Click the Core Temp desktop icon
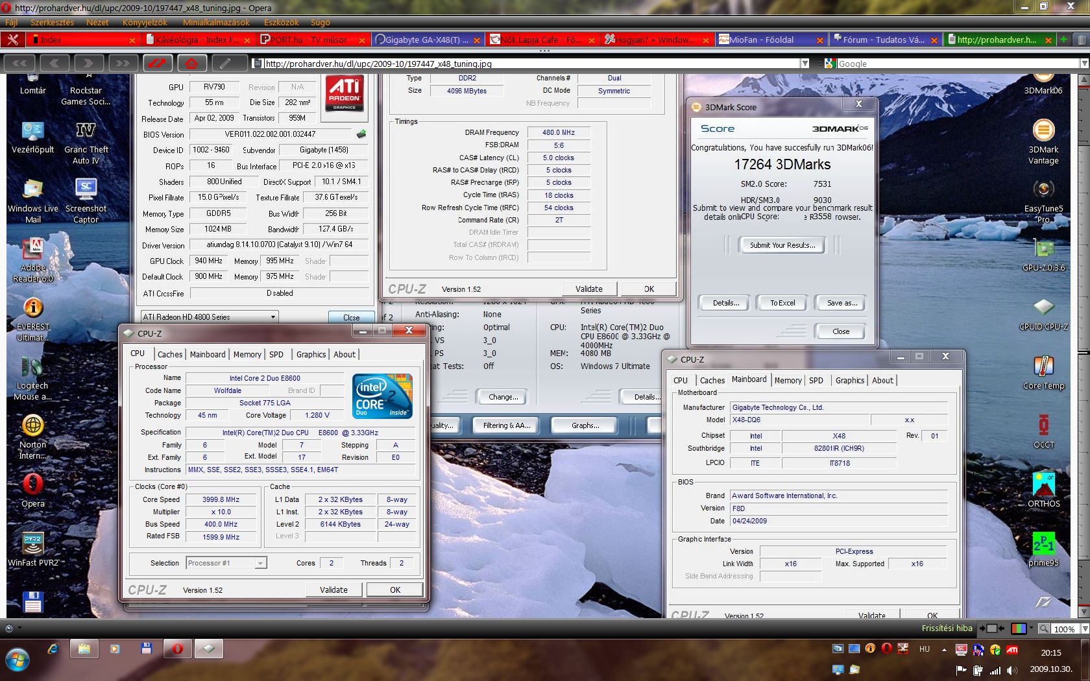 point(1043,373)
